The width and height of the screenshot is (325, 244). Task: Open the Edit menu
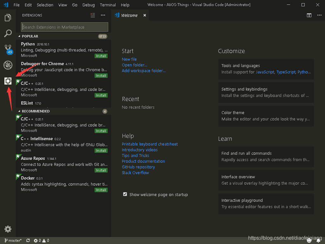(28, 5)
